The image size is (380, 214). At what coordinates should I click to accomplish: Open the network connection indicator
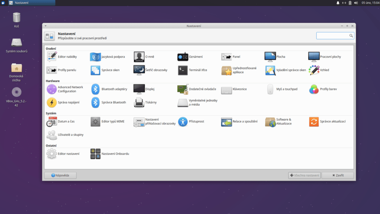[344, 3]
